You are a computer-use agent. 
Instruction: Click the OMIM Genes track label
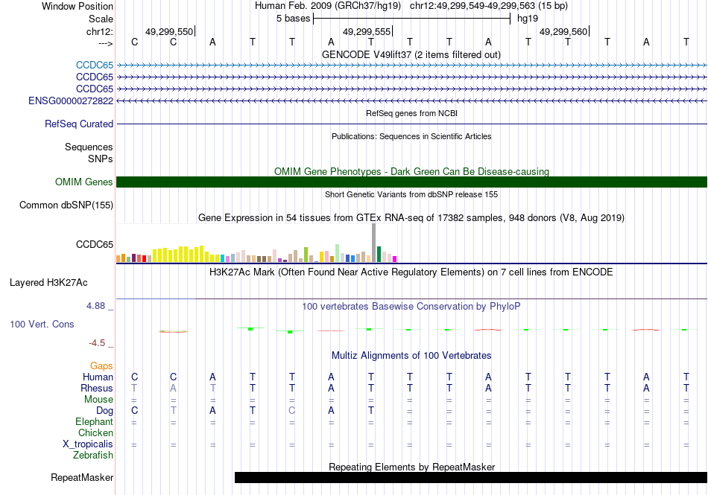coord(83,182)
